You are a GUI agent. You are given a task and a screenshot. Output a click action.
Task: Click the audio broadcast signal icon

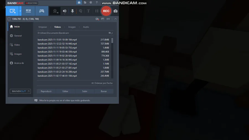coord(108,19)
